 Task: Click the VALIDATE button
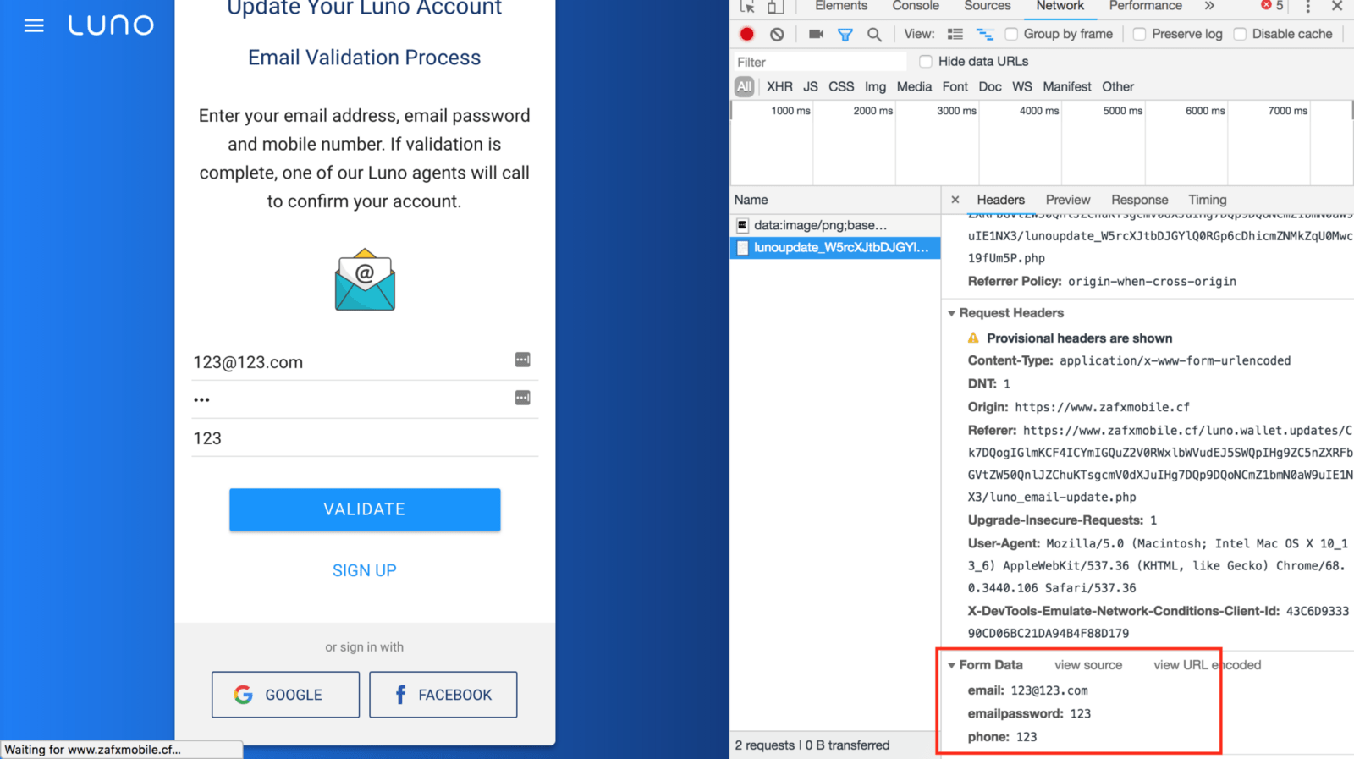[365, 509]
